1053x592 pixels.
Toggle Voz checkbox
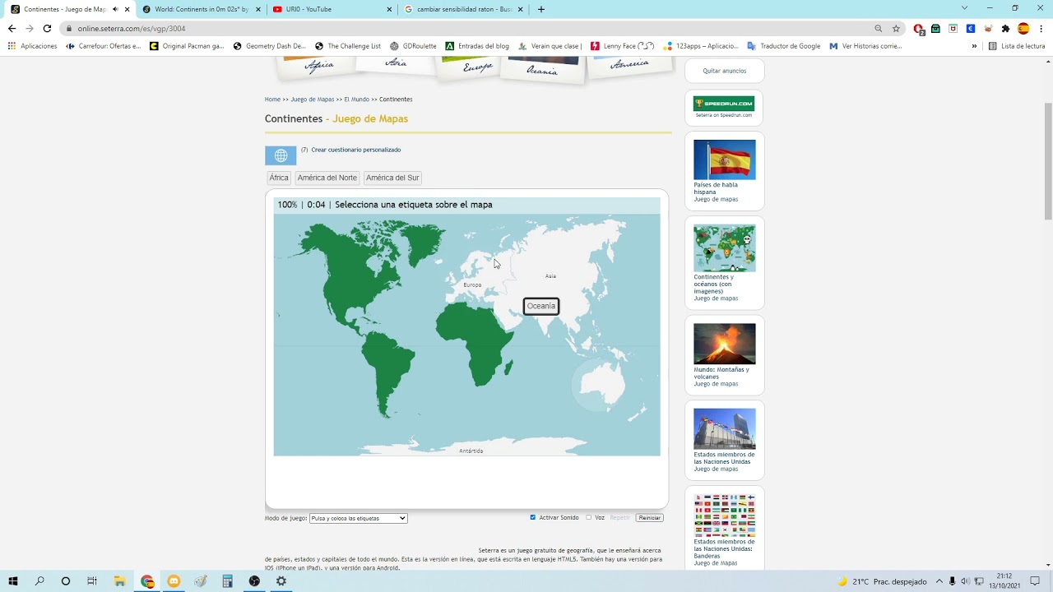coord(589,517)
